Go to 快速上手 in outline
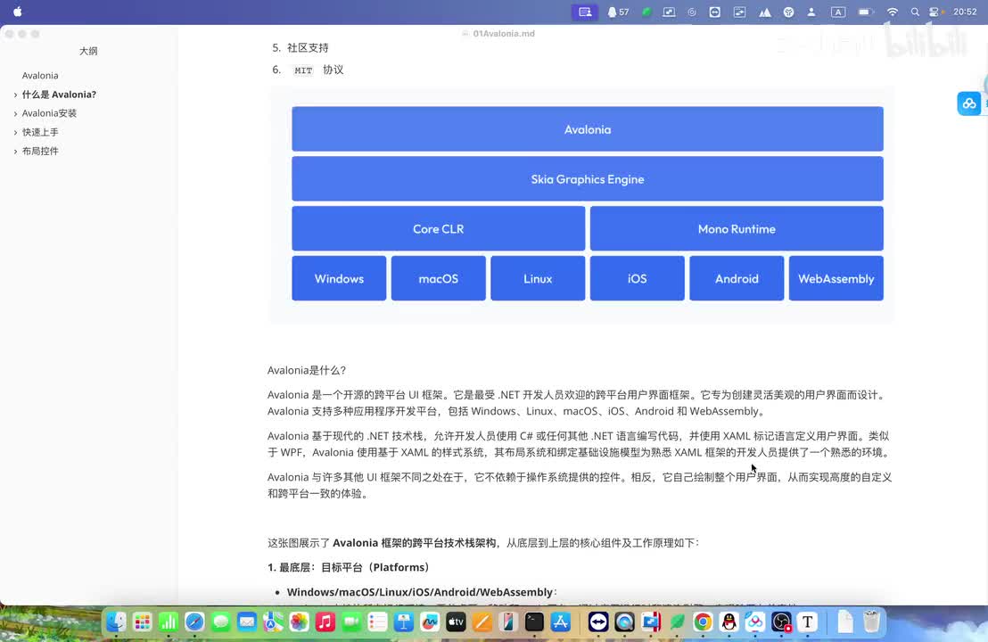 [x=40, y=132]
